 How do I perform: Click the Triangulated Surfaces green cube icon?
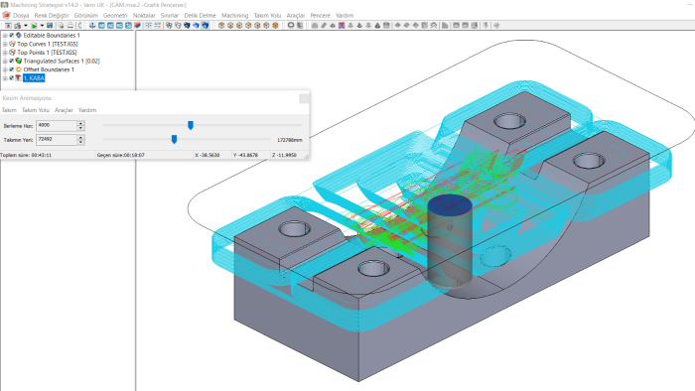[19, 61]
